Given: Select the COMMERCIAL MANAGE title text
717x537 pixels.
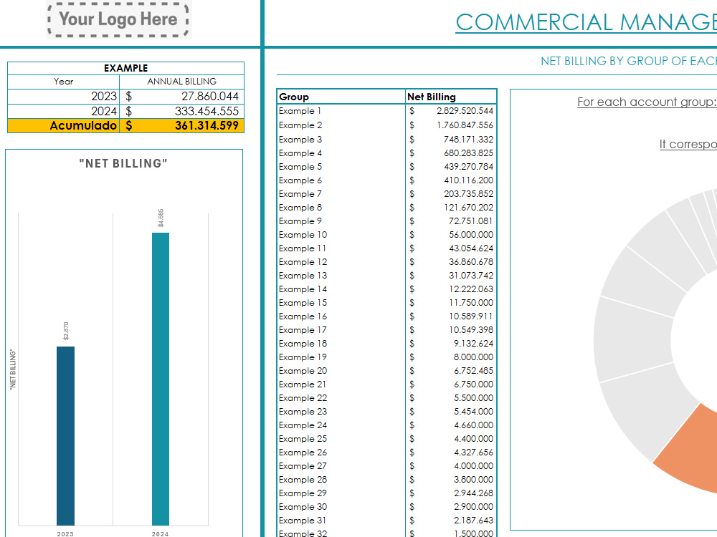Looking at the screenshot, I should 587,22.
